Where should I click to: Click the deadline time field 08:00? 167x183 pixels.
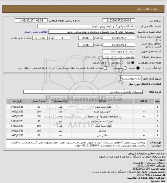pos(86,38)
